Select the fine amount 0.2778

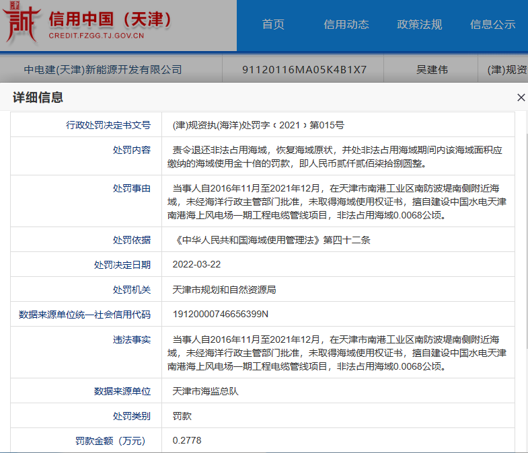coord(187,441)
